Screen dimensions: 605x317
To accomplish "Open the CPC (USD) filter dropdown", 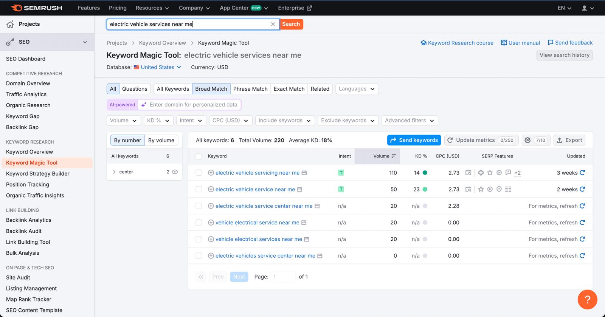I will click(x=231, y=121).
